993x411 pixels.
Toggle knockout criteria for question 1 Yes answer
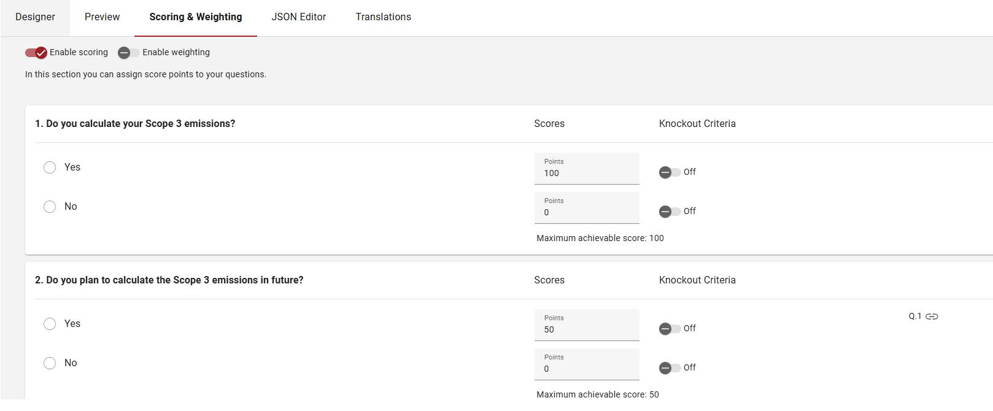670,172
